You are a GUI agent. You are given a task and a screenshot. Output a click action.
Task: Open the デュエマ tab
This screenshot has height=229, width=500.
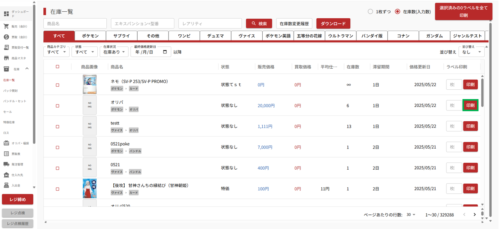click(215, 36)
